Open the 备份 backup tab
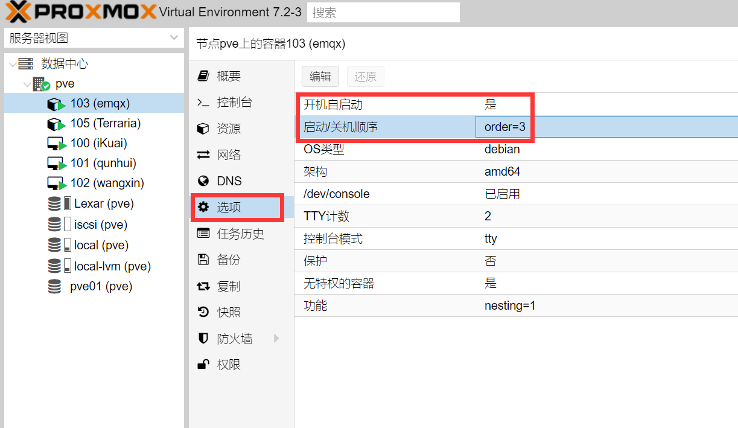The width and height of the screenshot is (738, 428). (x=242, y=260)
